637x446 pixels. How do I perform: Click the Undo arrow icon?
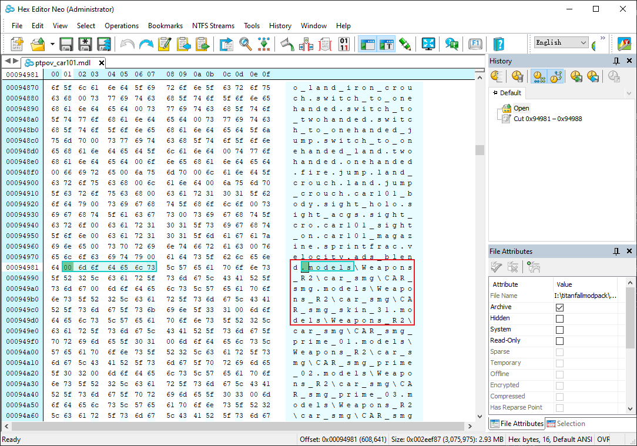tap(128, 44)
